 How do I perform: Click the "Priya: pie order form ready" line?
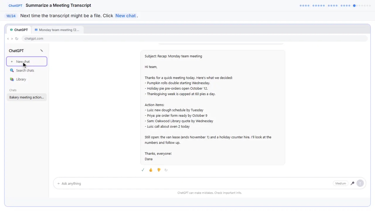coord(176,115)
